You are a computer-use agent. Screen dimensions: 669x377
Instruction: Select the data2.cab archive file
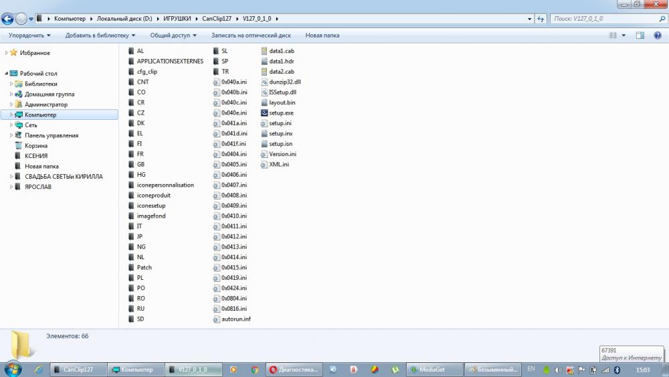pyautogui.click(x=278, y=71)
